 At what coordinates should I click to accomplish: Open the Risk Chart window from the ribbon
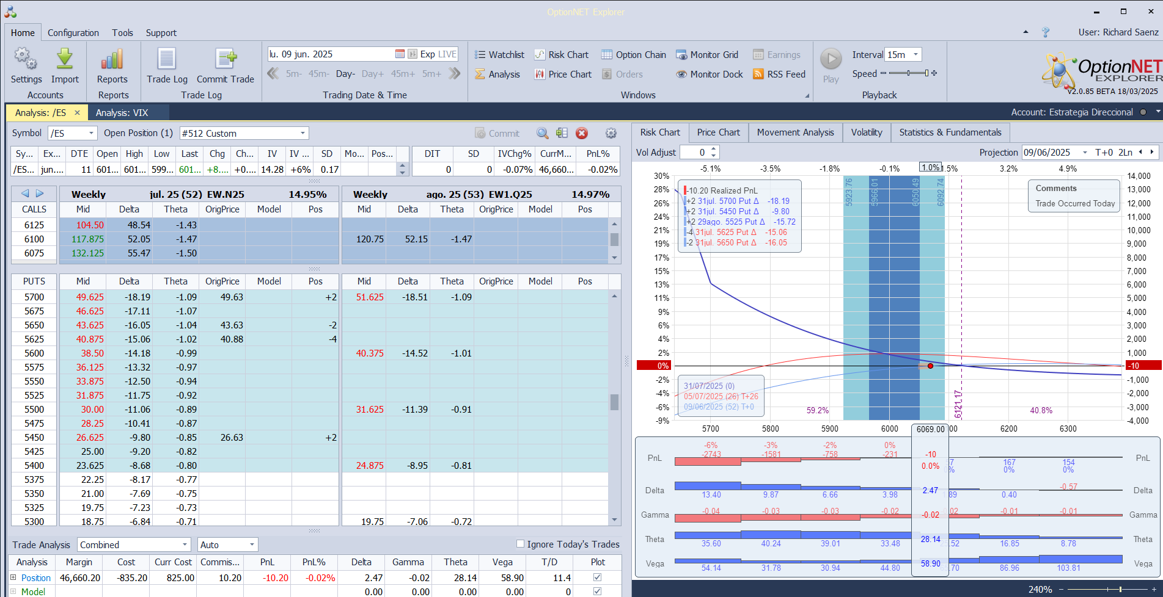tap(561, 54)
